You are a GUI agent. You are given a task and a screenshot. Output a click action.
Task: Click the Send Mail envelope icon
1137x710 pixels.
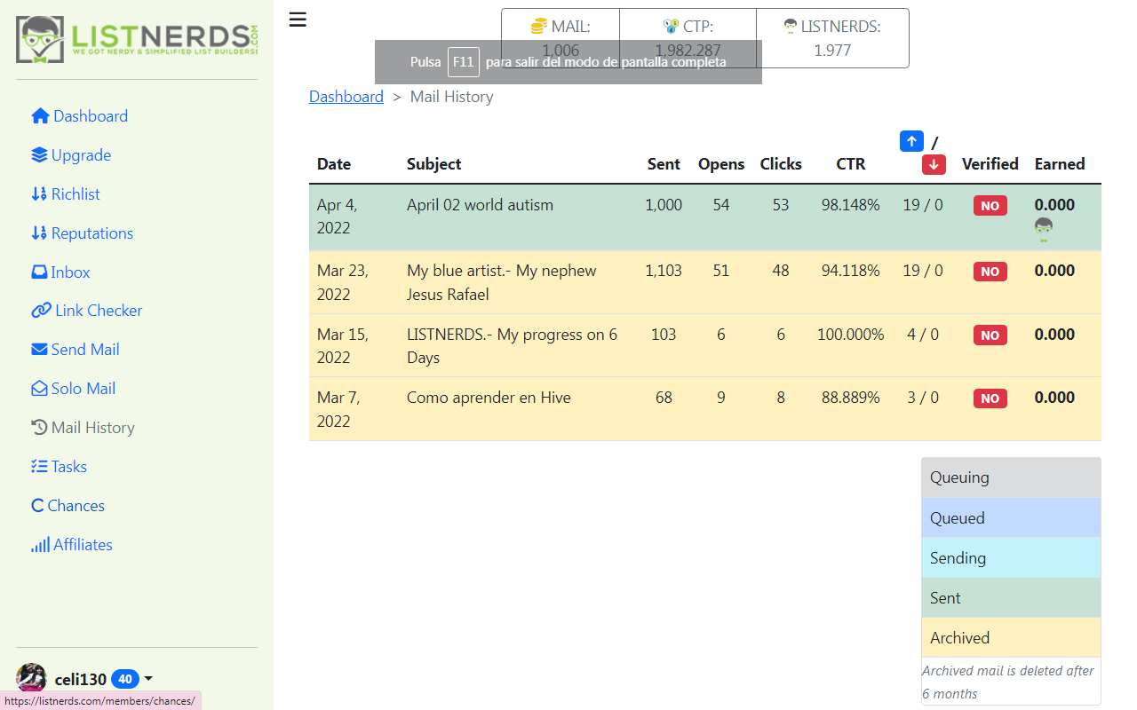[39, 350]
